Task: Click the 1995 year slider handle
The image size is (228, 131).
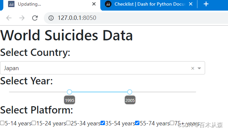Action: tap(69, 92)
